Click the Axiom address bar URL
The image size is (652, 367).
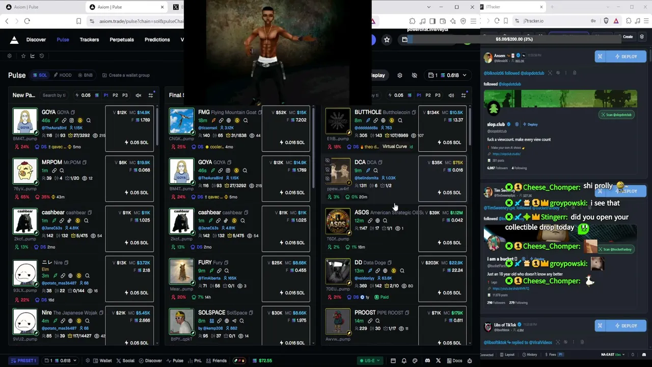141,21
